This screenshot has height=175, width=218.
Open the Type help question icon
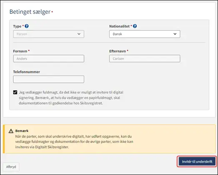[27, 26]
